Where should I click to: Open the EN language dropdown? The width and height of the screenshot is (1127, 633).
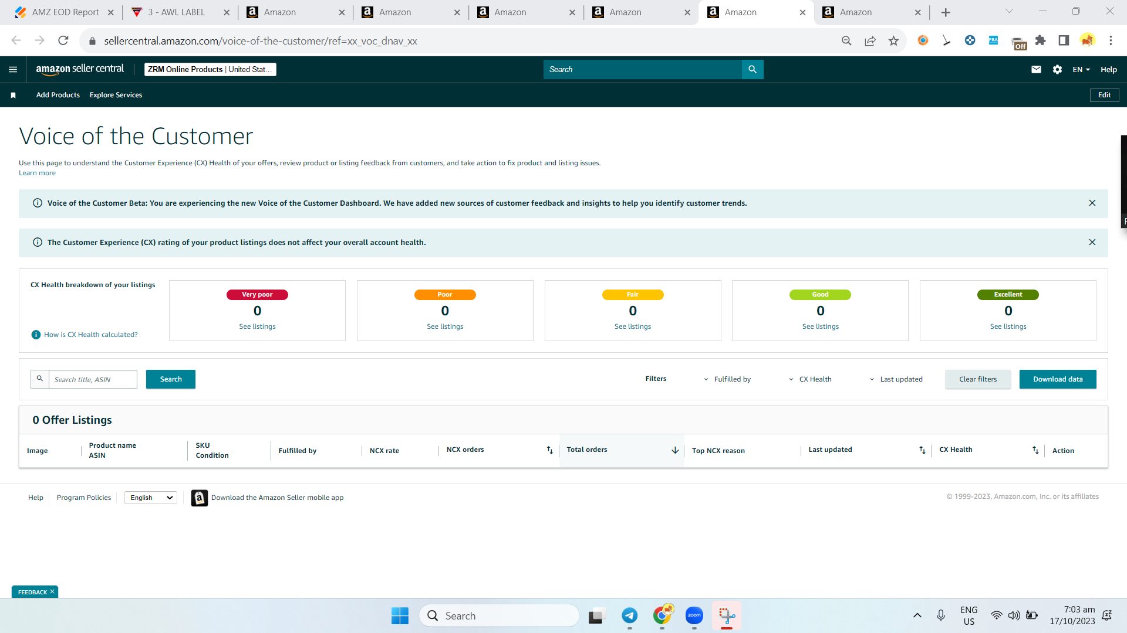[x=1081, y=69]
